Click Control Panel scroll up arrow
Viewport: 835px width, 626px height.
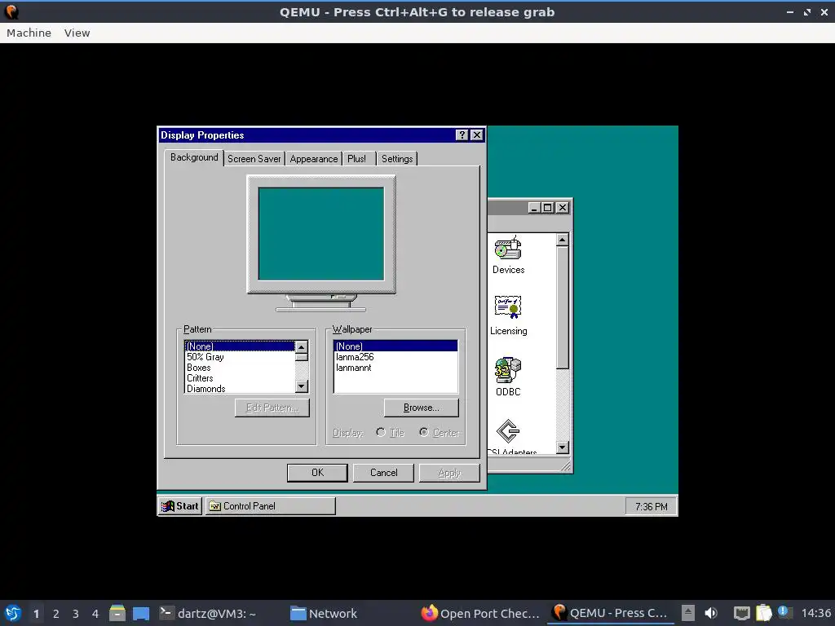(x=563, y=240)
